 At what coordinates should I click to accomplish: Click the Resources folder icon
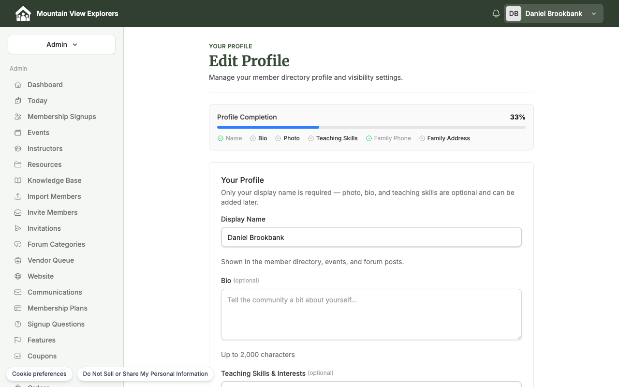pos(18,164)
